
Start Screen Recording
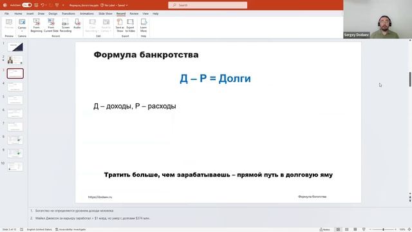[66, 26]
